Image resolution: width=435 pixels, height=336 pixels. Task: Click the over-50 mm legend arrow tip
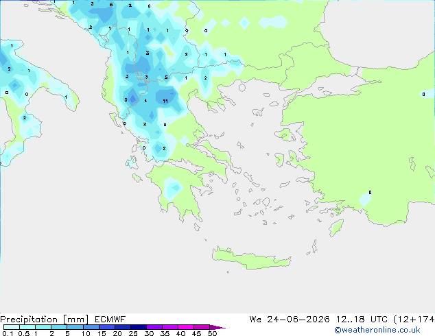[217, 327]
